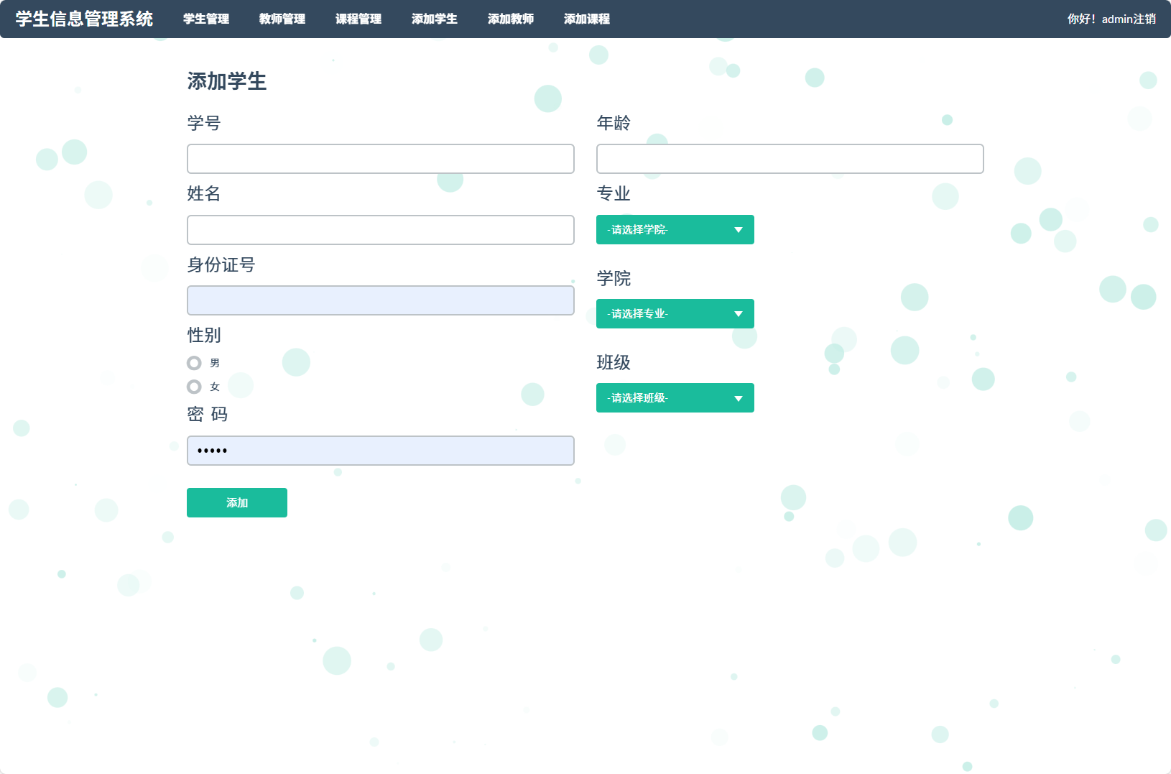Open the 学生管理 menu
The height and width of the screenshot is (774, 1171).
205,19
